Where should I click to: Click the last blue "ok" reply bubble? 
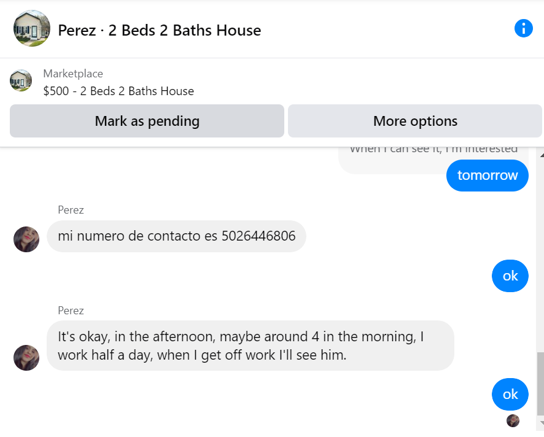click(x=510, y=395)
